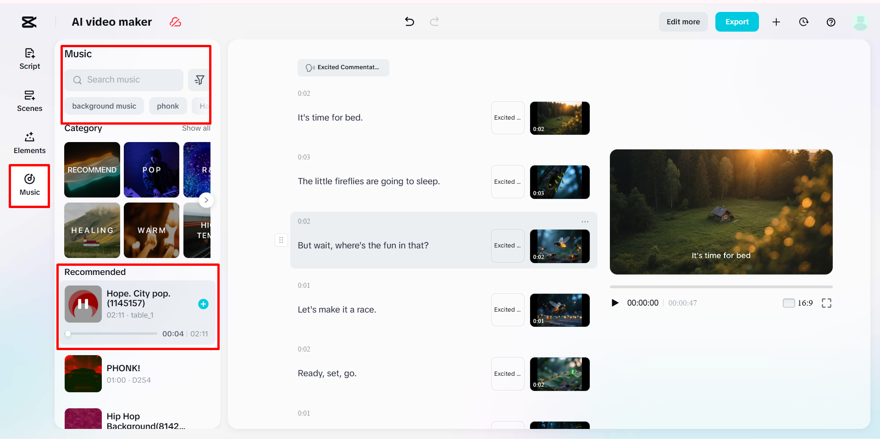This screenshot has height=439, width=880.
Task: Click the Excited tag for "Let's make it a race."
Action: [508, 310]
